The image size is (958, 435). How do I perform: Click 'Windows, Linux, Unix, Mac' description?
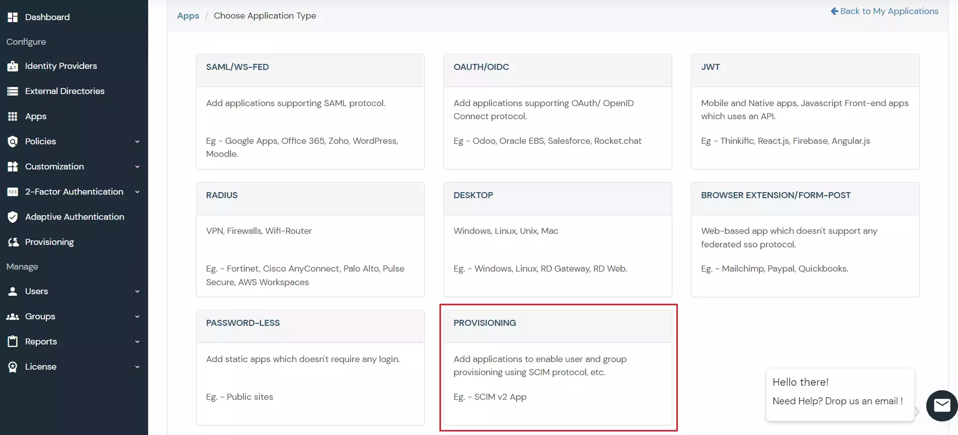pyautogui.click(x=506, y=231)
